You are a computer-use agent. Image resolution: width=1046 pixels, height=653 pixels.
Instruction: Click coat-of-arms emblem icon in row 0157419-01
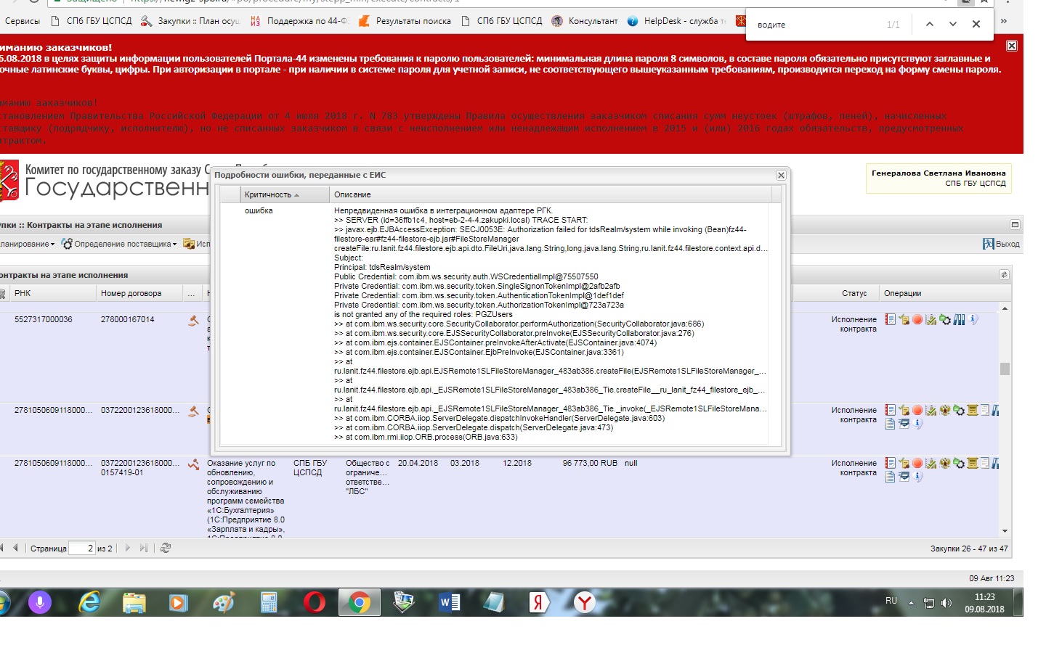tap(945, 463)
